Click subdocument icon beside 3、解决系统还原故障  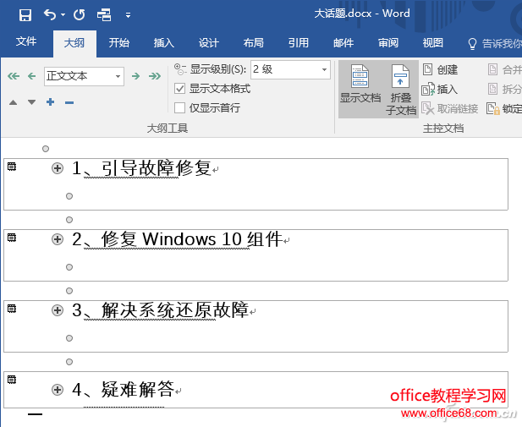click(12, 309)
